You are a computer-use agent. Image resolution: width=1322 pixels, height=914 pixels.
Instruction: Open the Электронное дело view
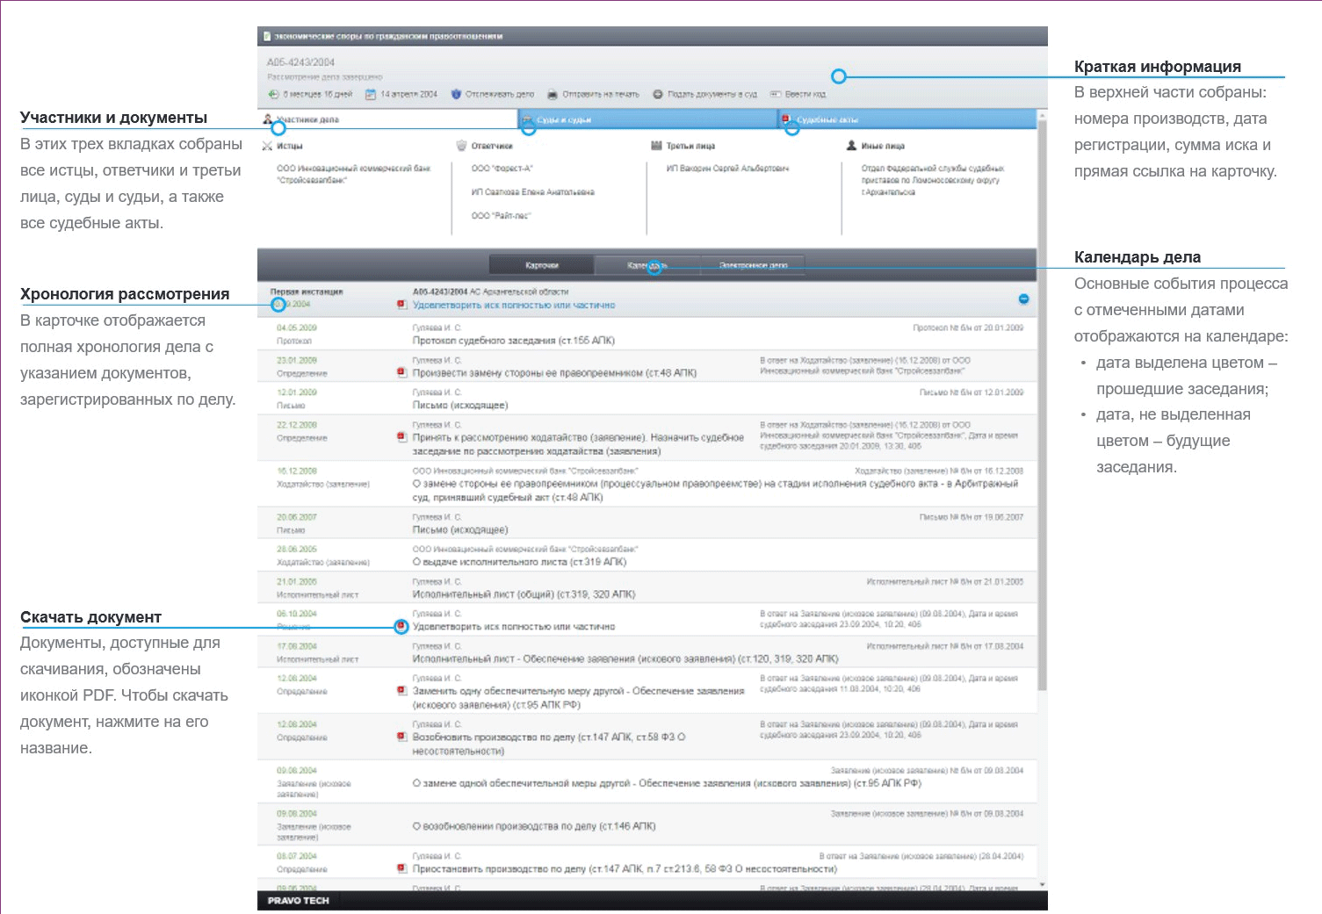click(x=753, y=265)
